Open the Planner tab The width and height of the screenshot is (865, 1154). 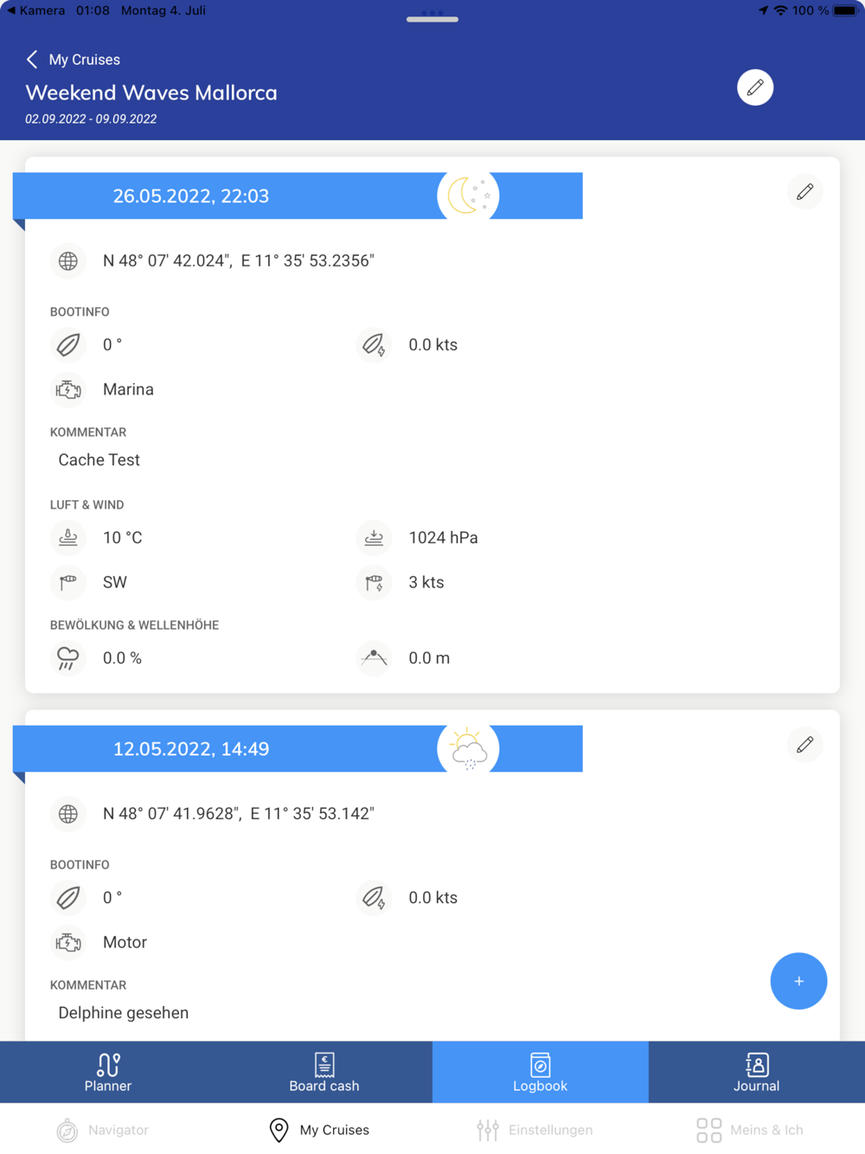[108, 1072]
